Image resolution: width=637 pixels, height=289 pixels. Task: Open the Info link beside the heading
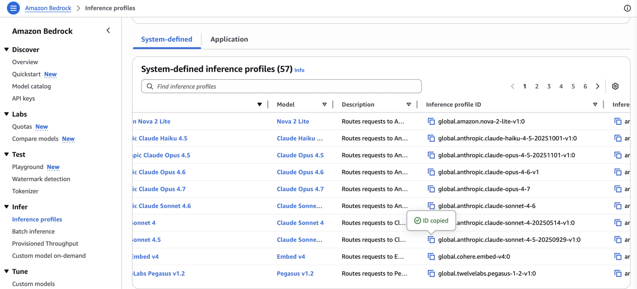[x=299, y=70]
